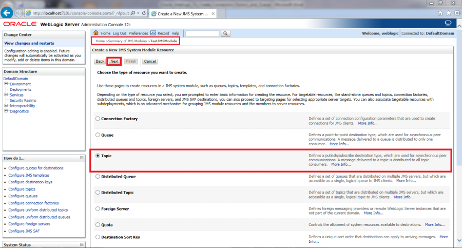462x248 pixels.
Task: Expand the Services tree node
Action: (6, 95)
